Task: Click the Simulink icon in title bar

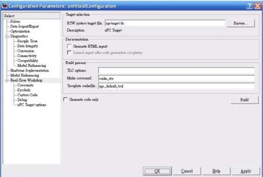Action: click(x=4, y=6)
